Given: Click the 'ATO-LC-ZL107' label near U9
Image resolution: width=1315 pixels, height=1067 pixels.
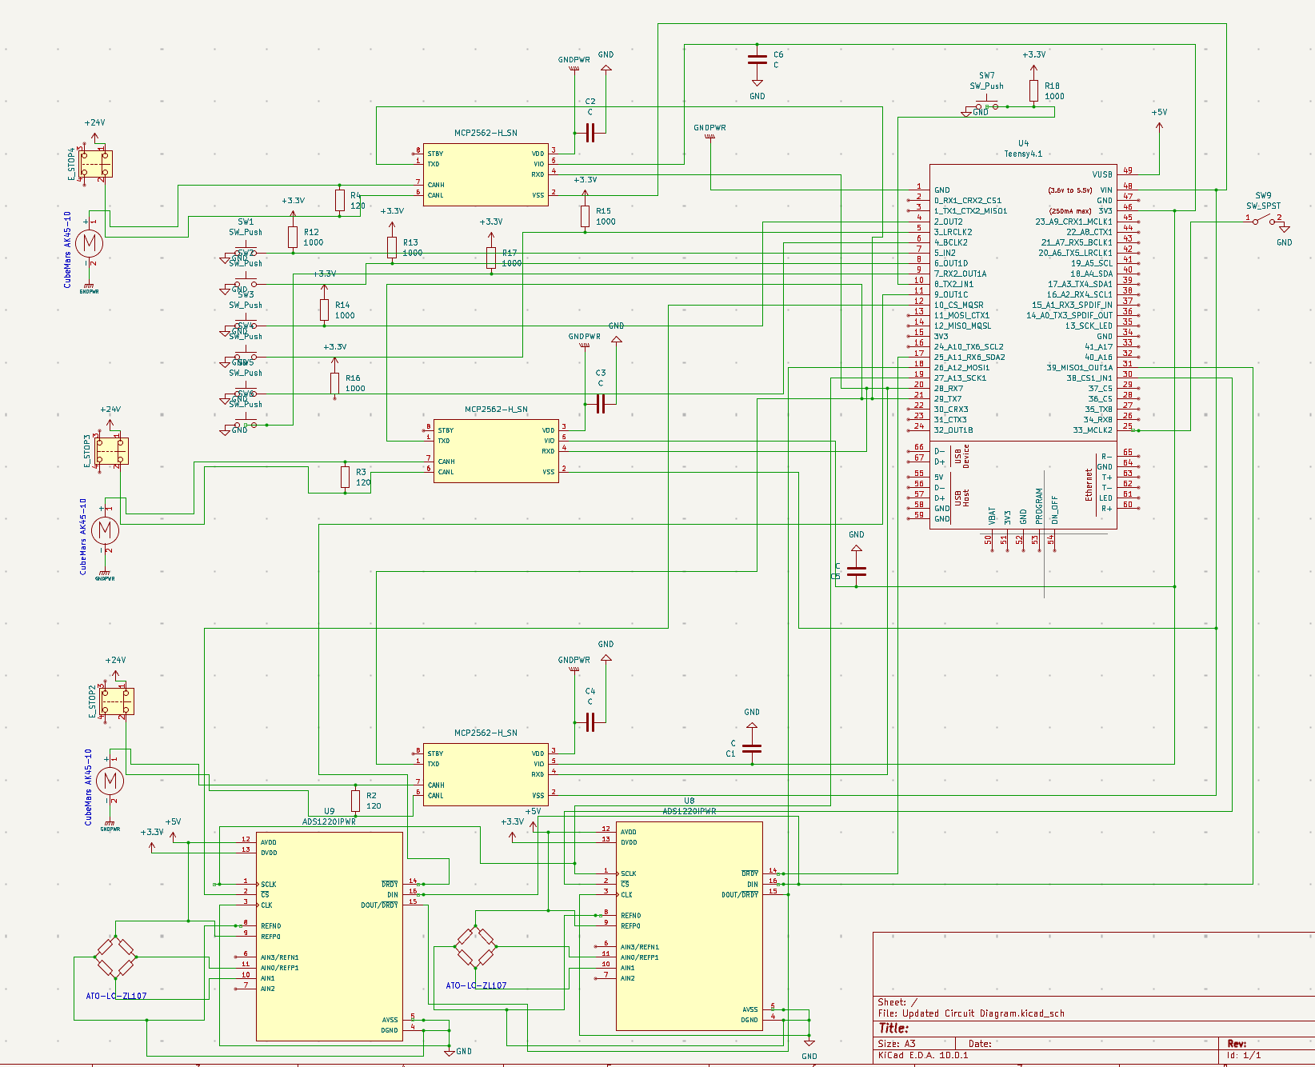Looking at the screenshot, I should pos(116,996).
